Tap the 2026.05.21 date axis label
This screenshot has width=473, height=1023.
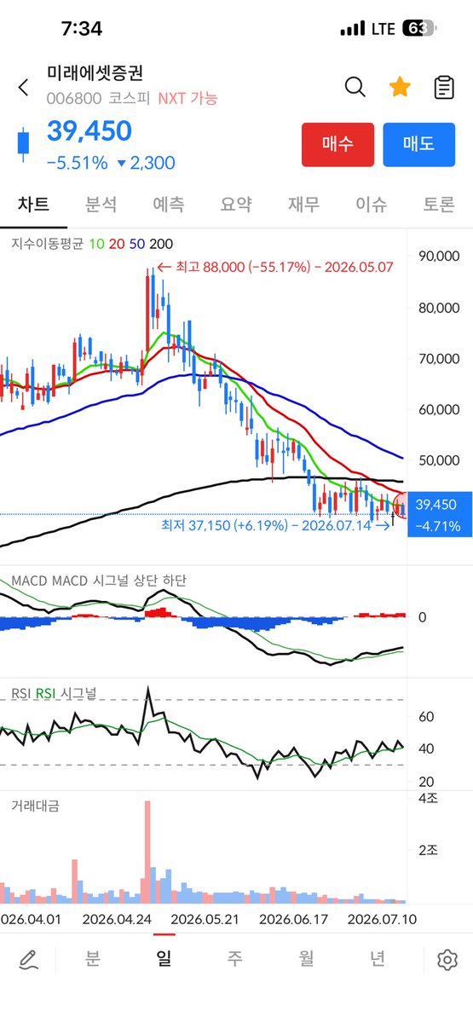205,919
